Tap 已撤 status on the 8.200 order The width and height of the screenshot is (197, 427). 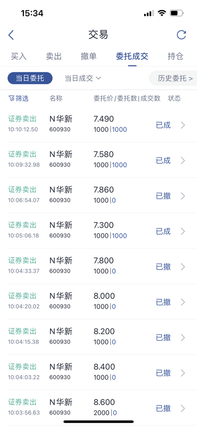(x=163, y=337)
